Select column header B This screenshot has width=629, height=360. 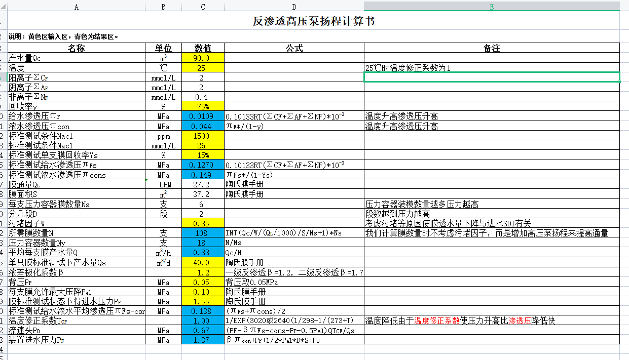163,7
